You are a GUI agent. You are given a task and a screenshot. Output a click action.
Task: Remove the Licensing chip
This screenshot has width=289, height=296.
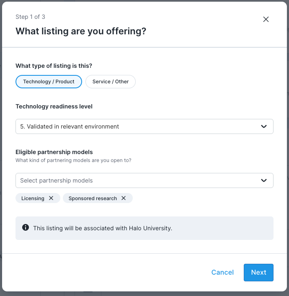click(x=51, y=198)
